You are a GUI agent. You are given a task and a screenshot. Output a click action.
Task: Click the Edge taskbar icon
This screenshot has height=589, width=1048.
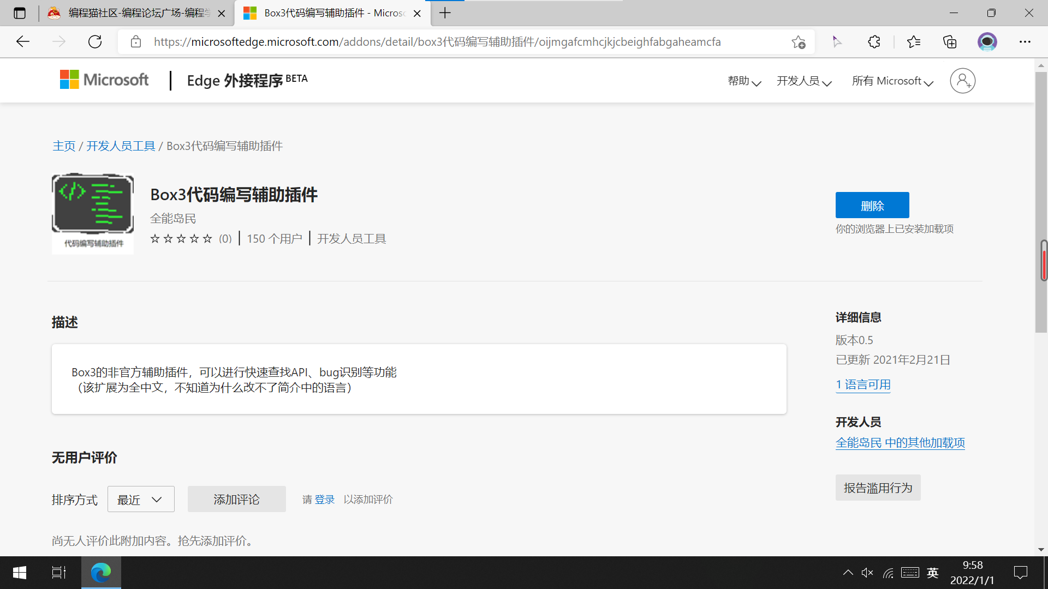coord(101,573)
